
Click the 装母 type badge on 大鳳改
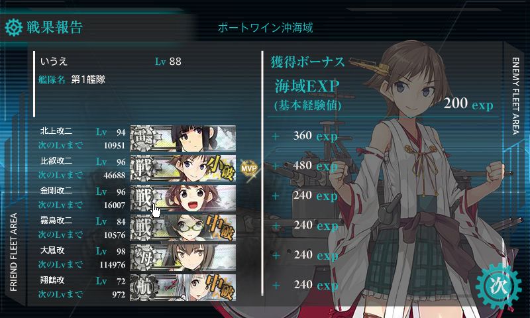(142, 258)
